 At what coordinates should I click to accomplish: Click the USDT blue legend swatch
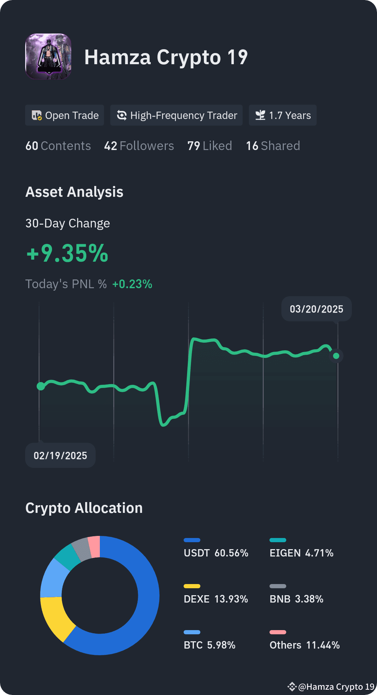pos(192,540)
